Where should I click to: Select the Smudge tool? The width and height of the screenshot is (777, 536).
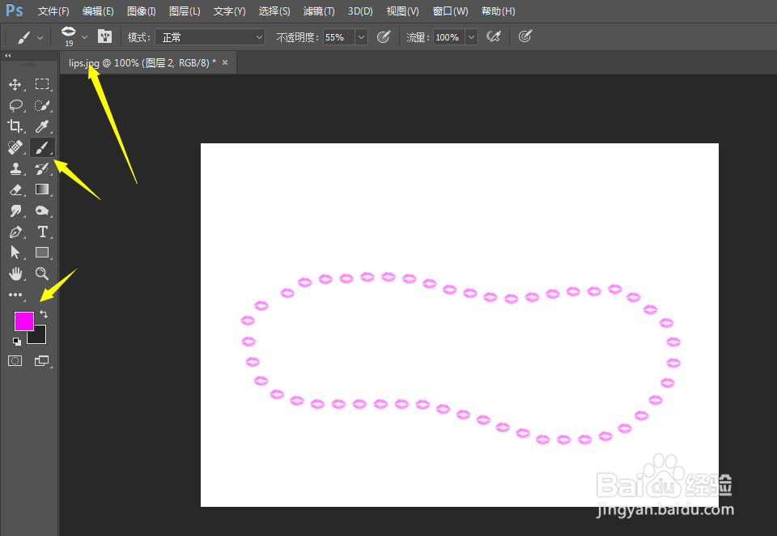click(15, 211)
